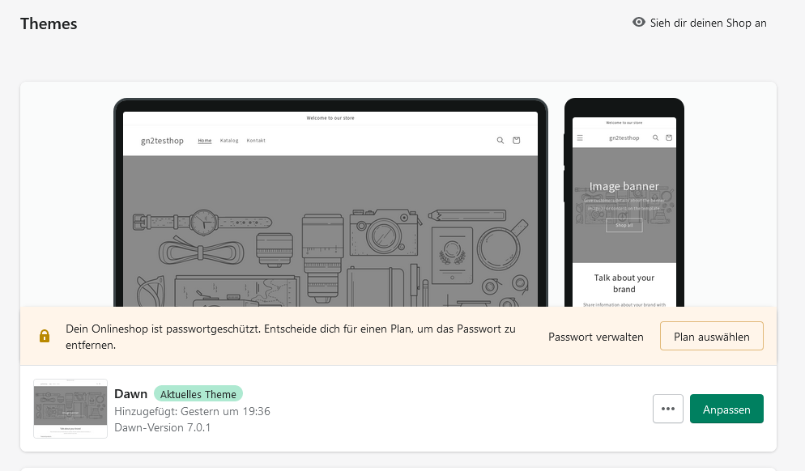Click hamburger menu icon in mobile preview
The image size is (805, 471).
point(580,138)
